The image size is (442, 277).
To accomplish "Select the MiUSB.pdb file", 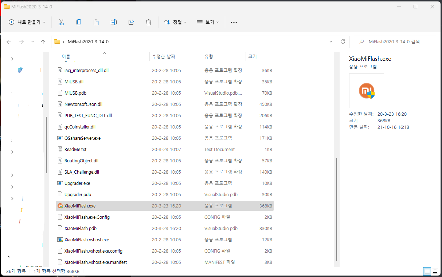I will [165, 93].
